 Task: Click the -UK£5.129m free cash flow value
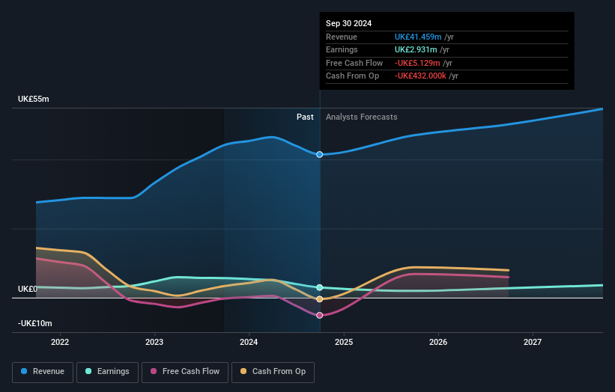tap(417, 63)
